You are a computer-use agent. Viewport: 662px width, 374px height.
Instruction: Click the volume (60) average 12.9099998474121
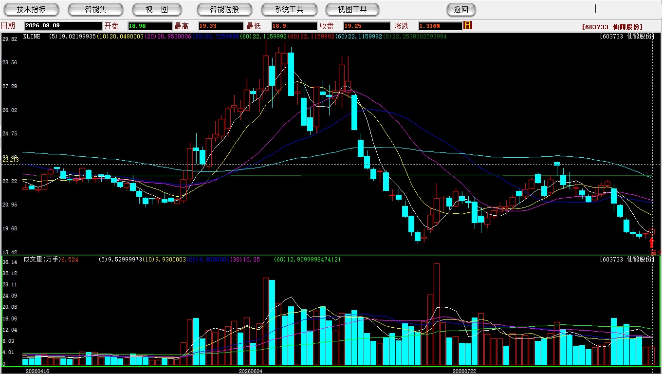(308, 260)
